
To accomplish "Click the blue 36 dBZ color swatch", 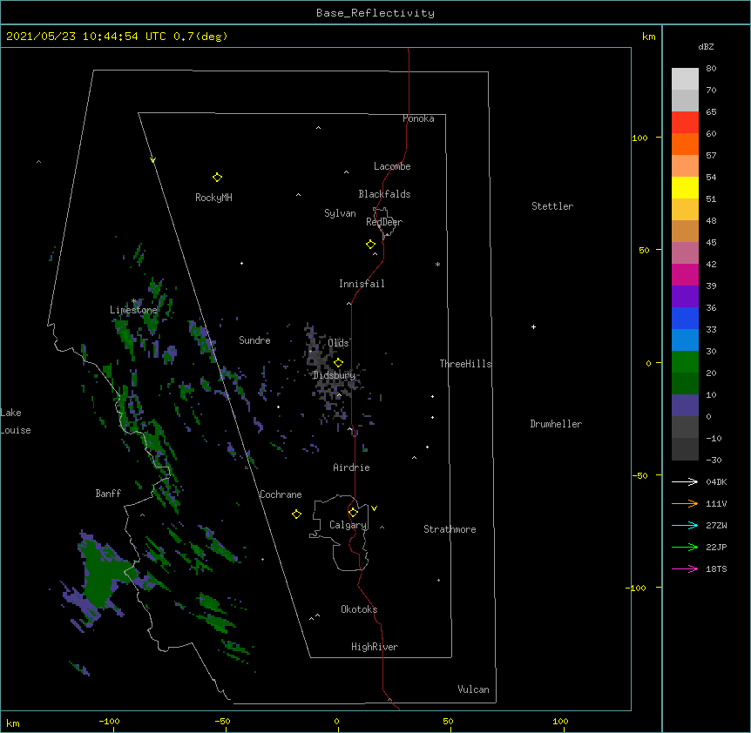I will [685, 318].
